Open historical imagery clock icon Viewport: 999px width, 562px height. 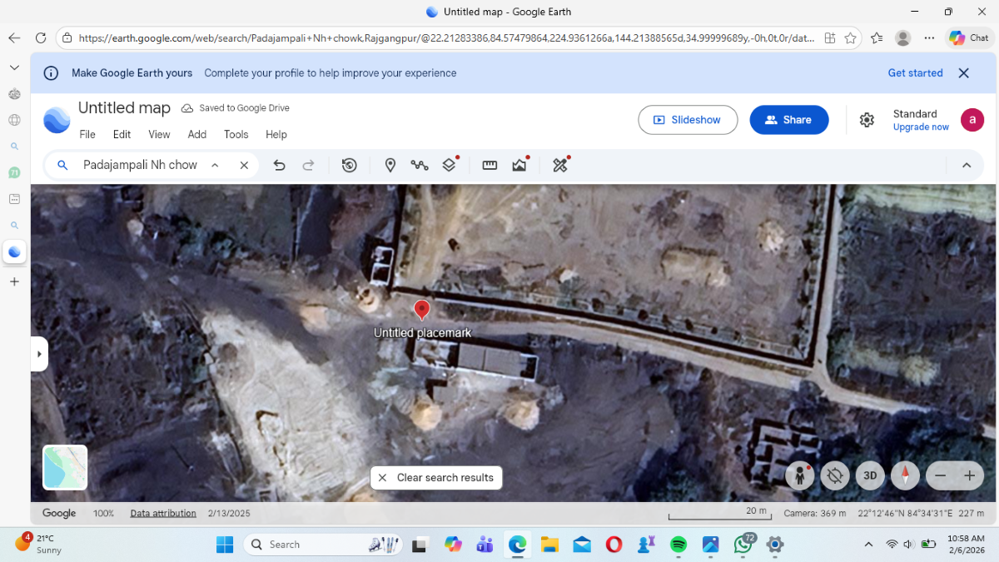click(350, 165)
